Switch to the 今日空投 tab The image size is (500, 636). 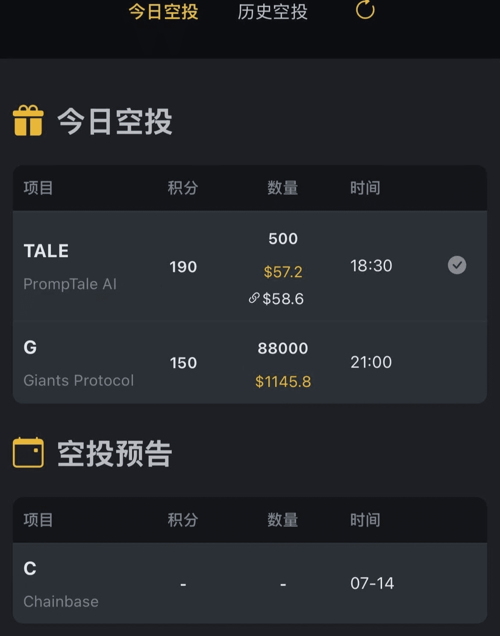point(163,12)
